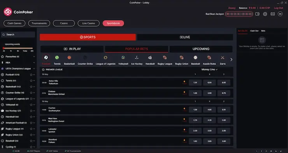288x153 pixels.
Task: Click the Bad Beat Jackpot counter
Action: coord(239,14)
